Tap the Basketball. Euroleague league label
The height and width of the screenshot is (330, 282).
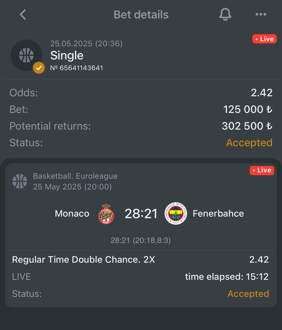tap(75, 176)
